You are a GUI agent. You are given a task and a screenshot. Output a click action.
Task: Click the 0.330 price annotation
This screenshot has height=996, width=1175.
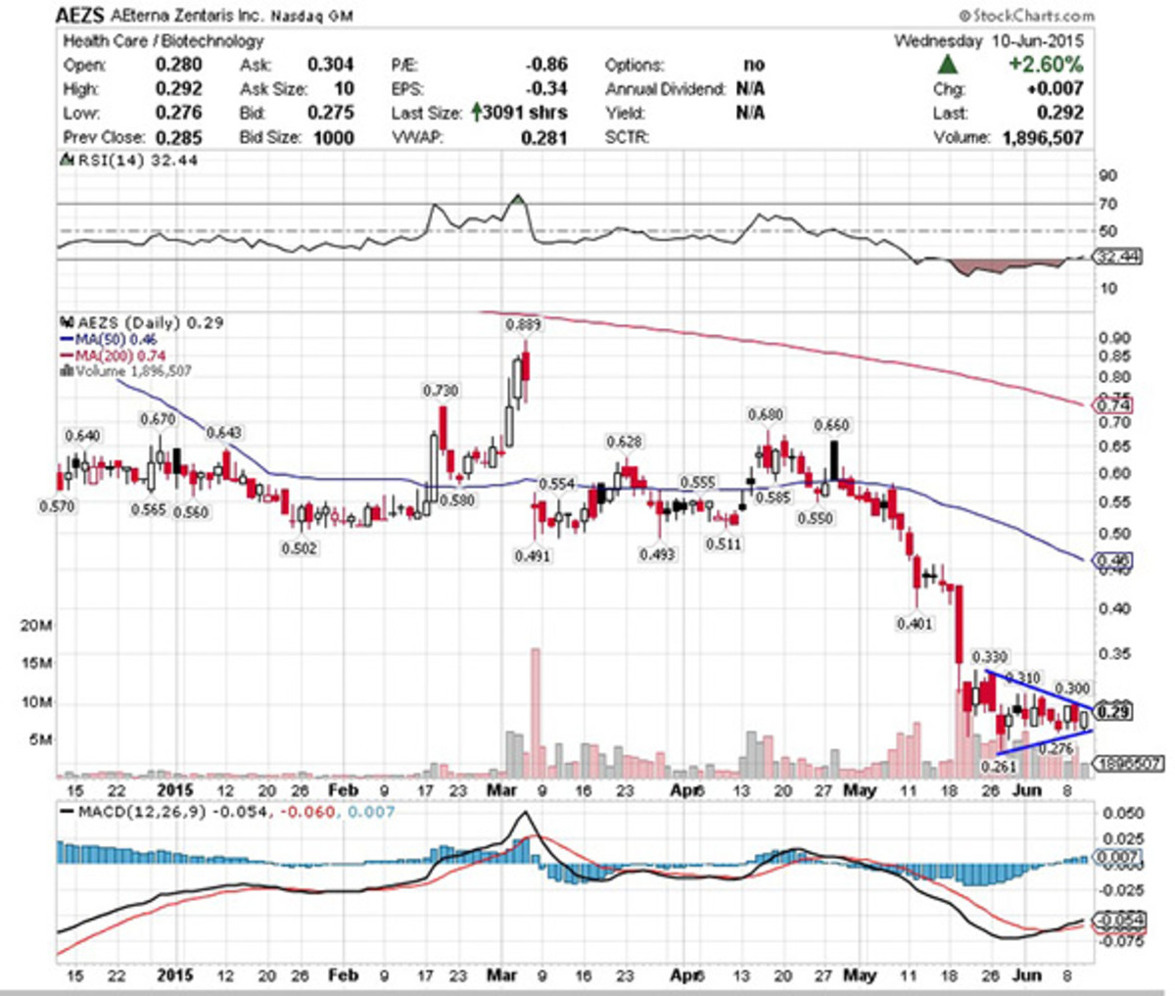pyautogui.click(x=989, y=655)
